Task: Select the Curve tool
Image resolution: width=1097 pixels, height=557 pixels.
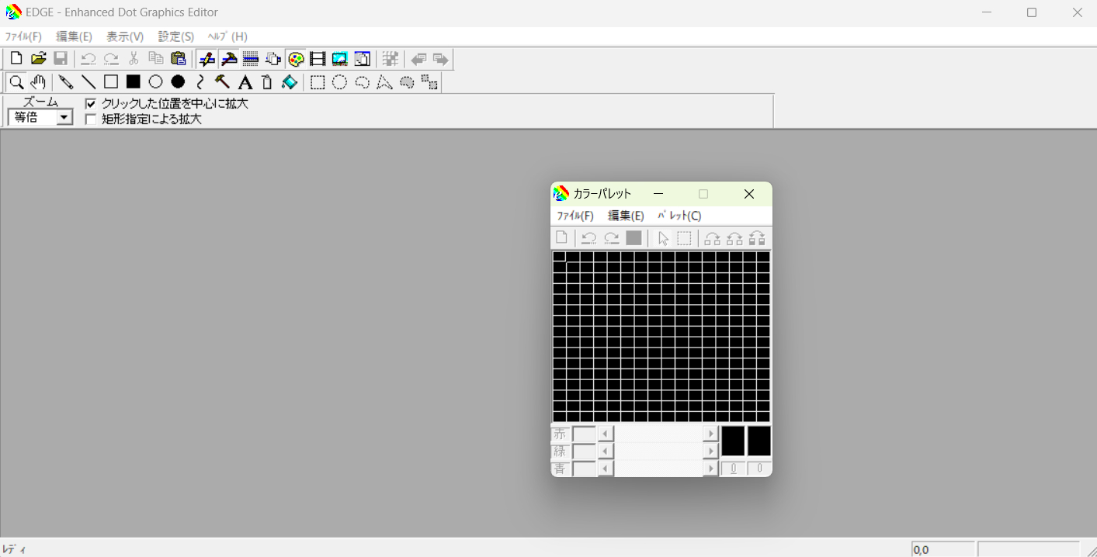Action: click(x=200, y=82)
